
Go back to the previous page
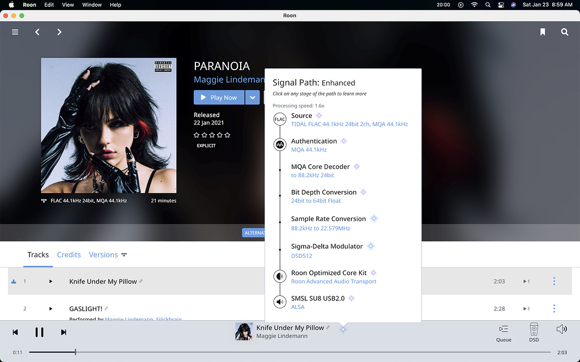pyautogui.click(x=37, y=32)
